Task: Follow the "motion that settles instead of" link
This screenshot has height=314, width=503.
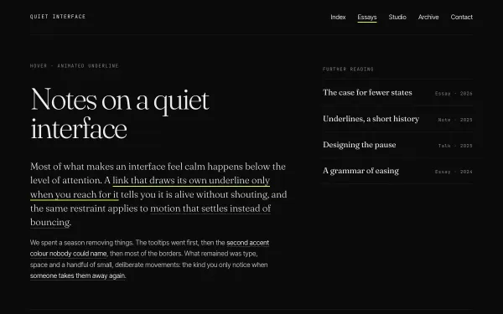Action: click(210, 208)
